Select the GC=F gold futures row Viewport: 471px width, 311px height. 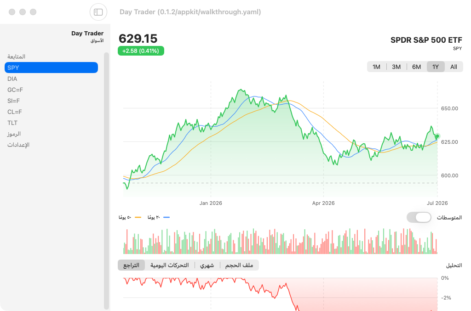click(51, 90)
